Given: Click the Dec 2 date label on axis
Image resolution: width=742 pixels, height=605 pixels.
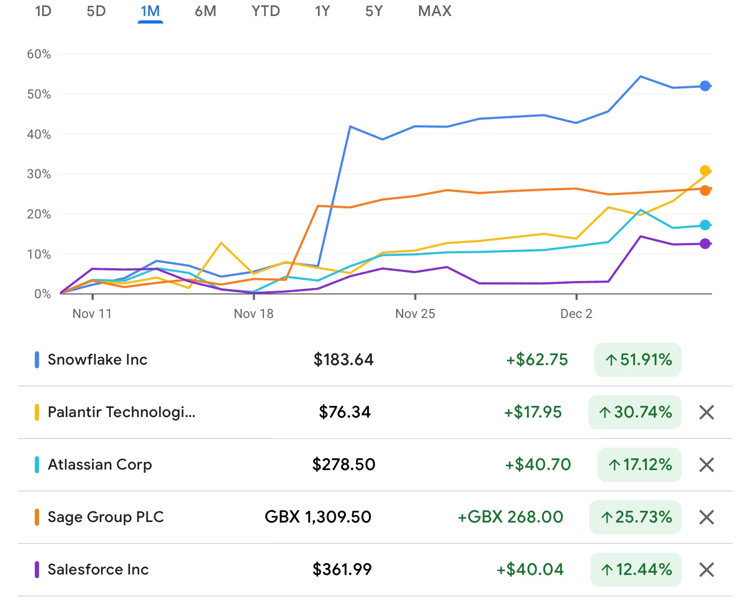Looking at the screenshot, I should (x=577, y=314).
